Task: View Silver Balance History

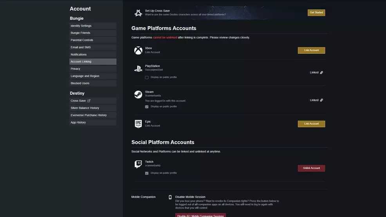Action: 93,108
